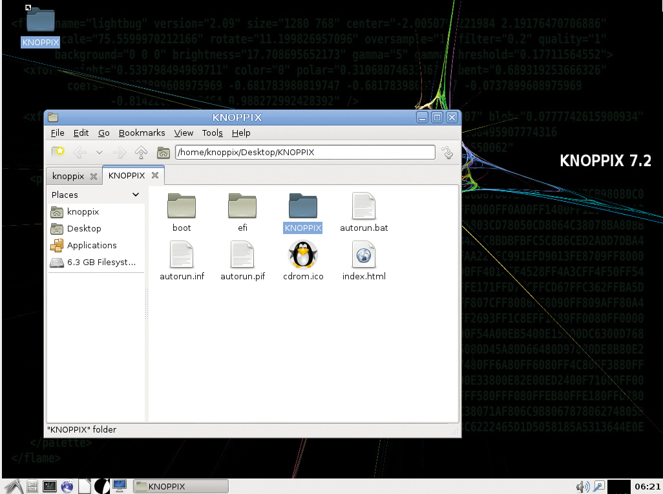Select the efi folder

[x=242, y=212]
